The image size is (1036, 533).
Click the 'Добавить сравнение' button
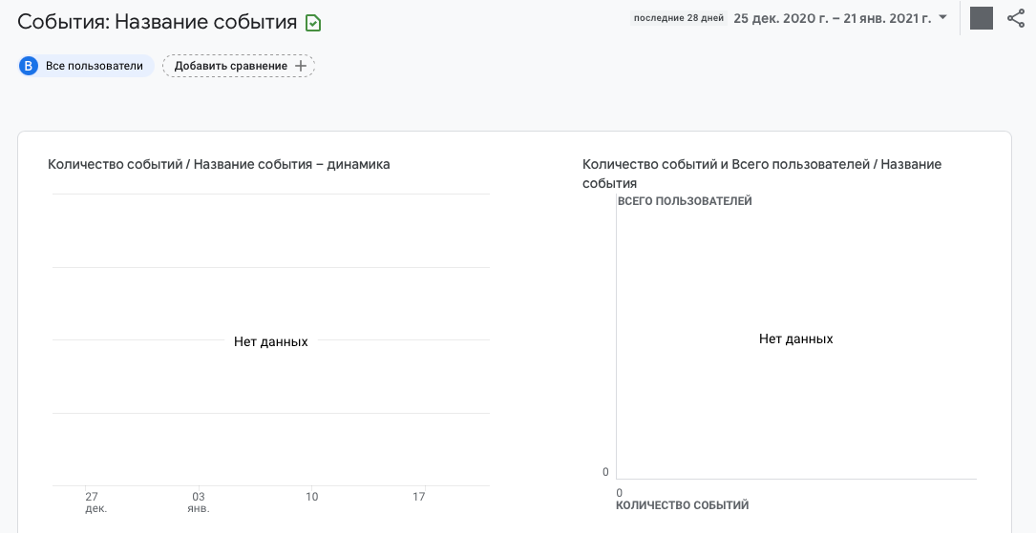(x=239, y=66)
